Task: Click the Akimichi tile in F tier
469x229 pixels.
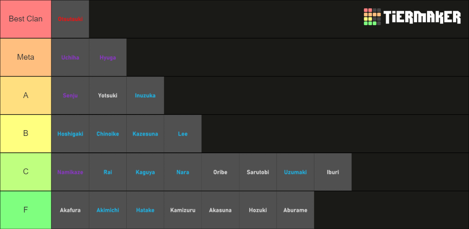Action: (x=108, y=210)
